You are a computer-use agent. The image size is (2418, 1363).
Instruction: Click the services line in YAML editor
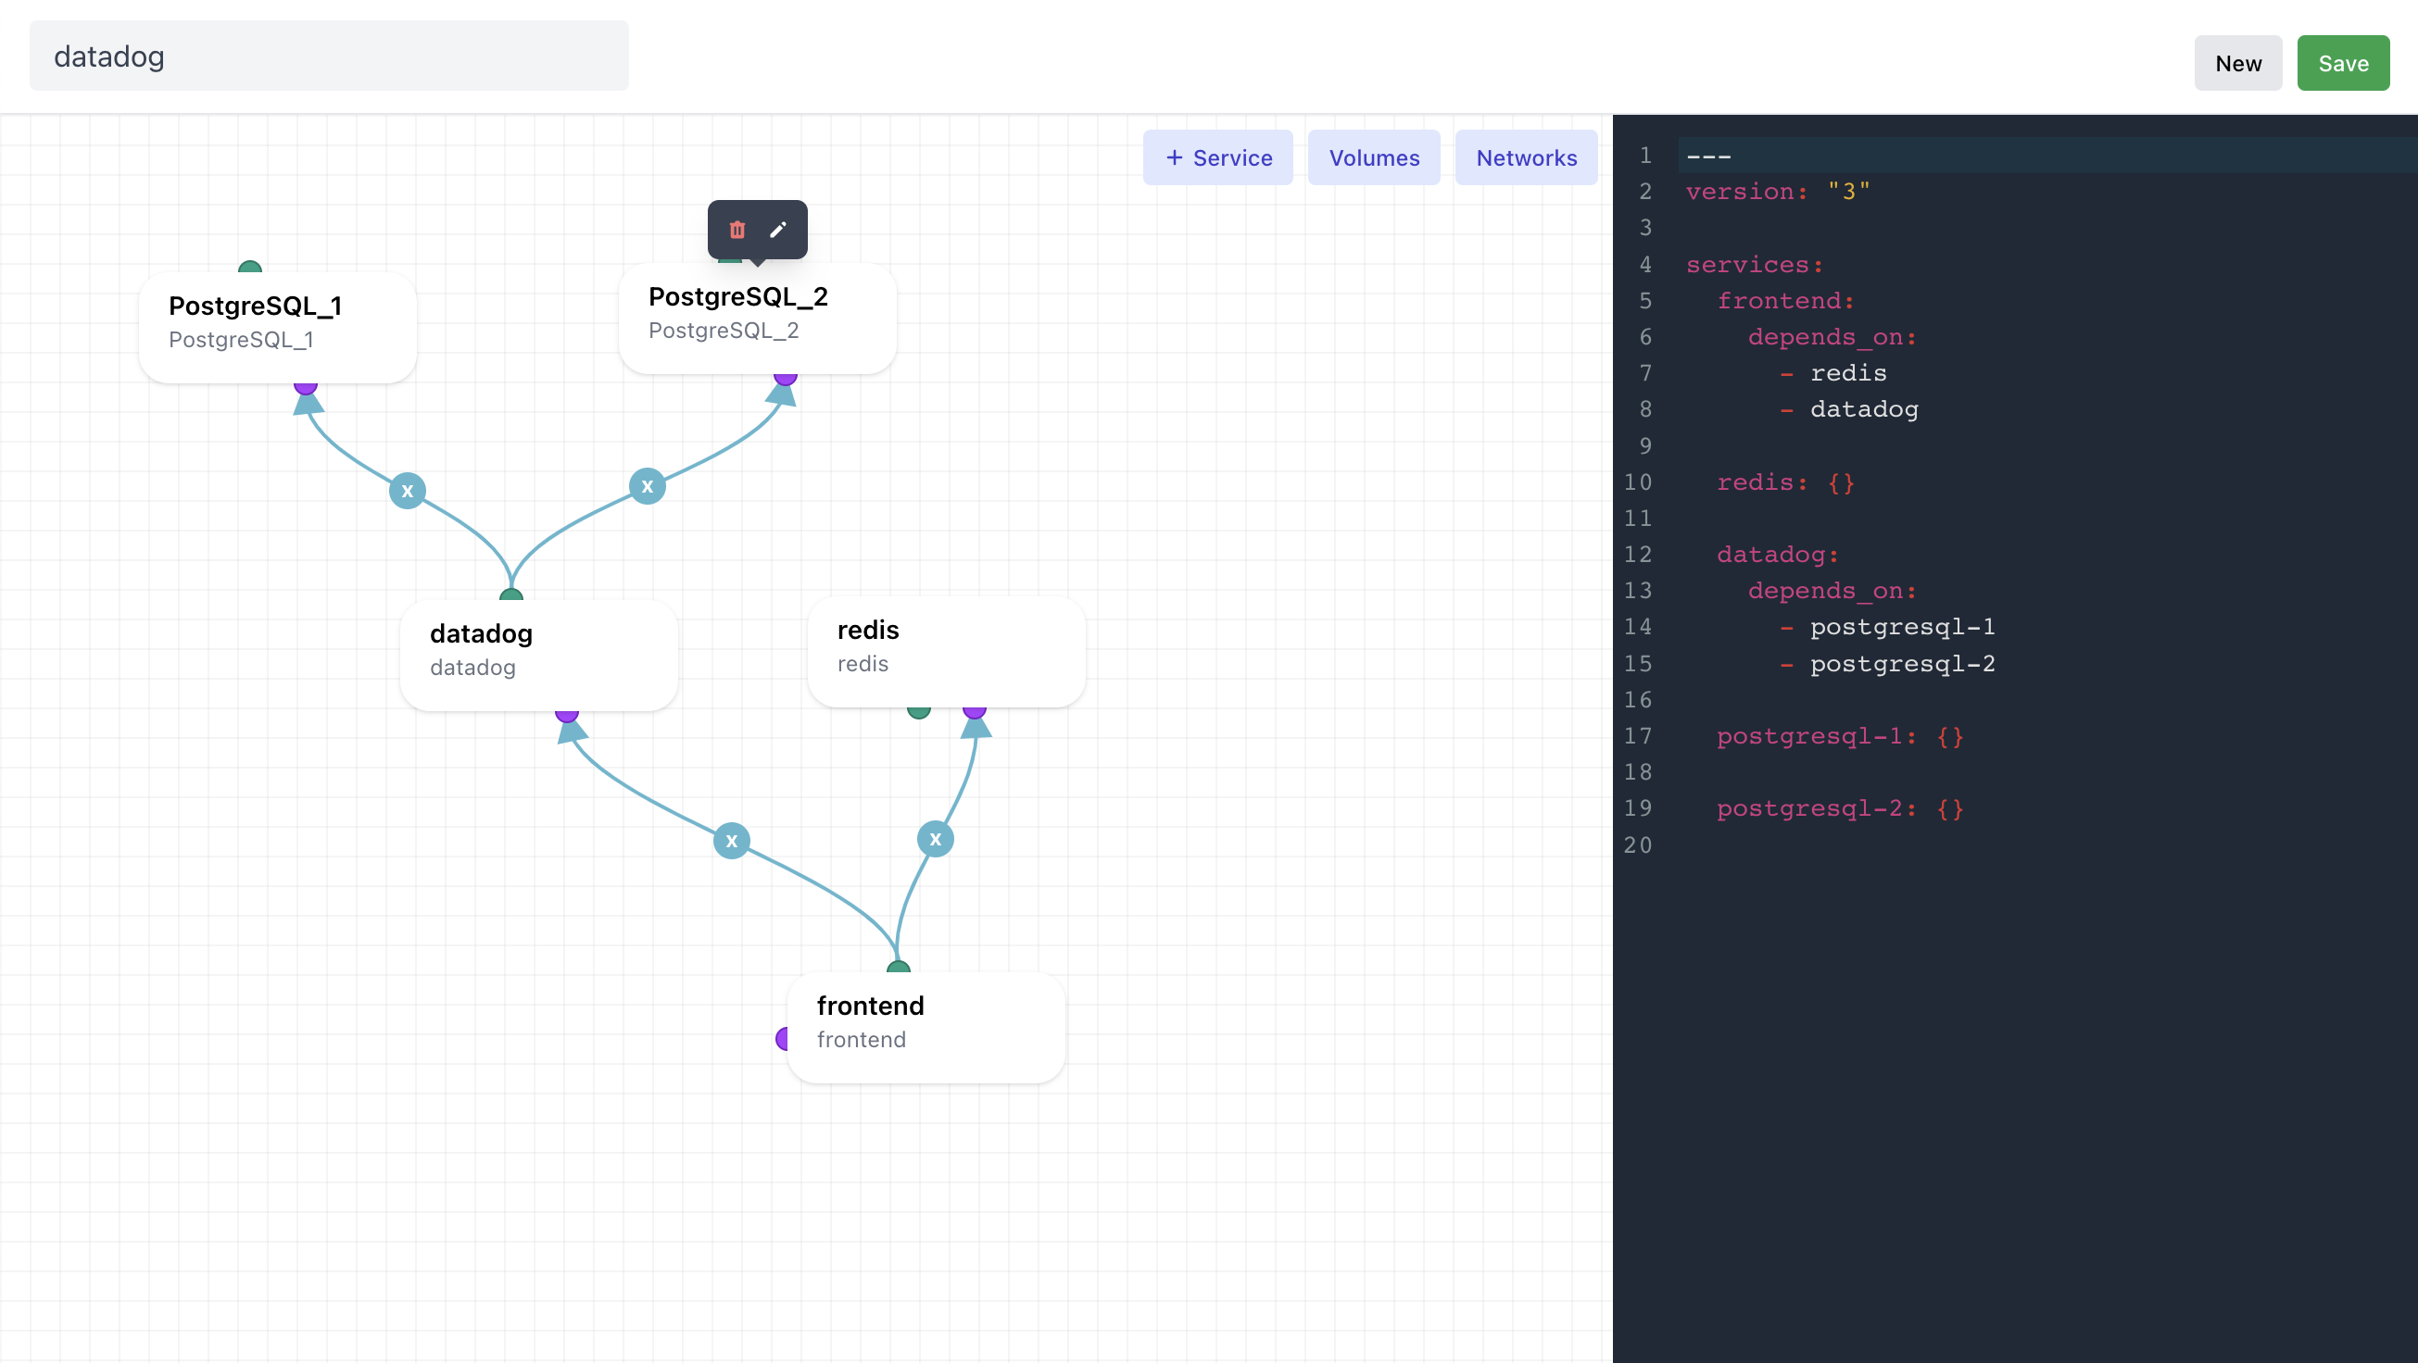(x=1755, y=265)
